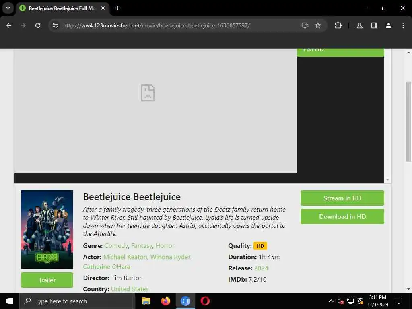Open File Explorer from taskbar

click(x=146, y=301)
